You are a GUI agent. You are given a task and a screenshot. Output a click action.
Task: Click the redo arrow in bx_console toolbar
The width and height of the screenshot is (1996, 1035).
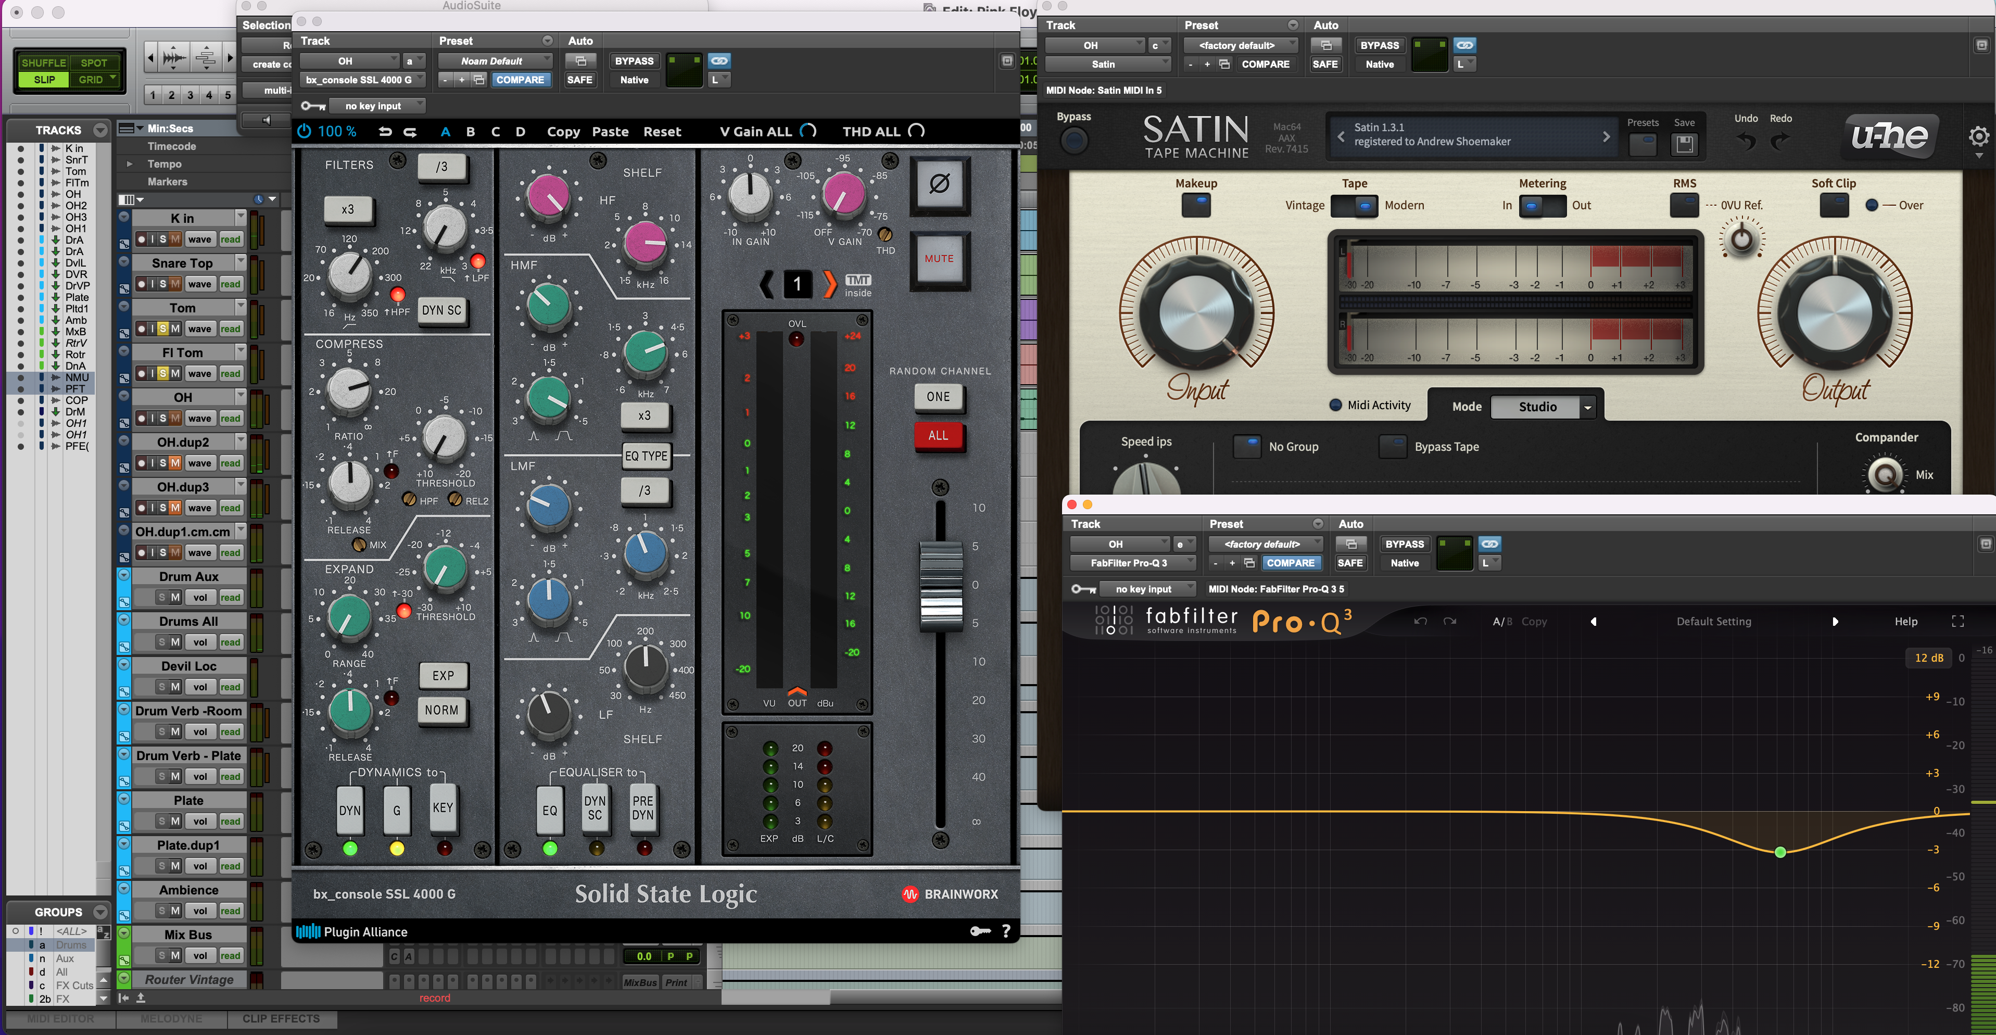411,132
